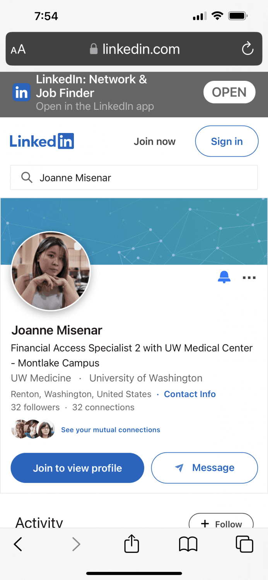Tap the Safari reload page icon
This screenshot has width=268, height=580.
point(248,49)
